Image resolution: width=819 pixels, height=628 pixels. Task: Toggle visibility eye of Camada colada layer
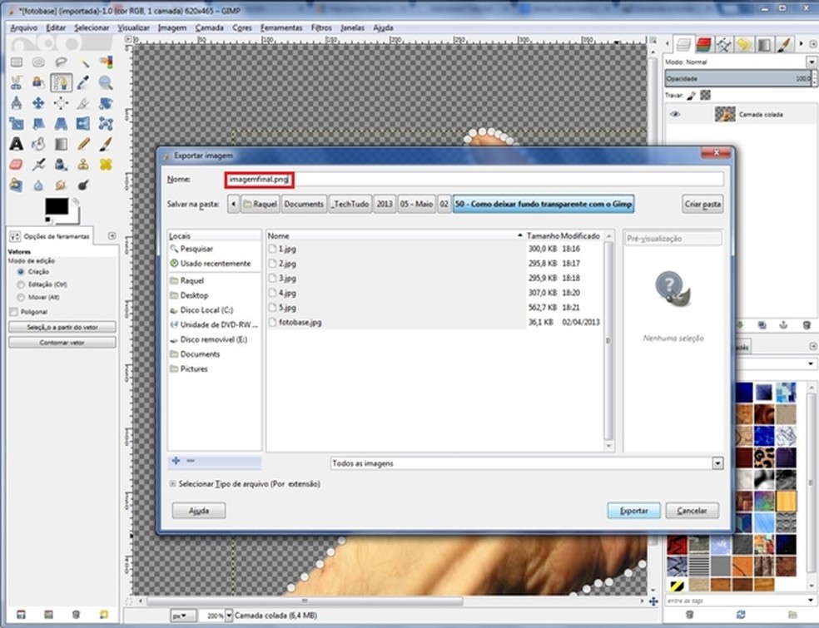click(675, 114)
